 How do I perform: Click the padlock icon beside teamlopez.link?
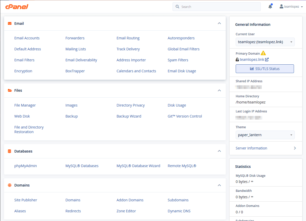coord(237,60)
